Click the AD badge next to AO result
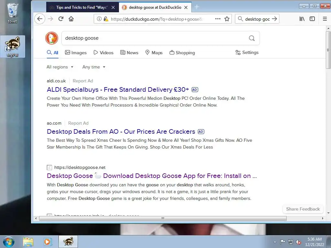Screen dimensions: 331x248 coord(201,132)
